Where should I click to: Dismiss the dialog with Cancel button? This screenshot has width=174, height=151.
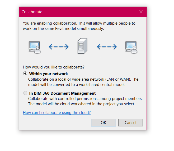pos(130,122)
